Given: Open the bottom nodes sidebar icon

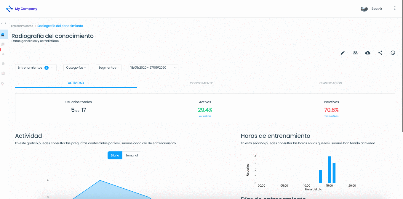Looking at the screenshot, I should (x=3, y=84).
